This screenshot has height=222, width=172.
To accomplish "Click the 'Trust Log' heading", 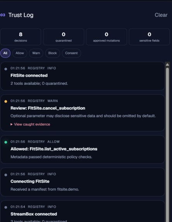I will pyautogui.click(x=21, y=15).
